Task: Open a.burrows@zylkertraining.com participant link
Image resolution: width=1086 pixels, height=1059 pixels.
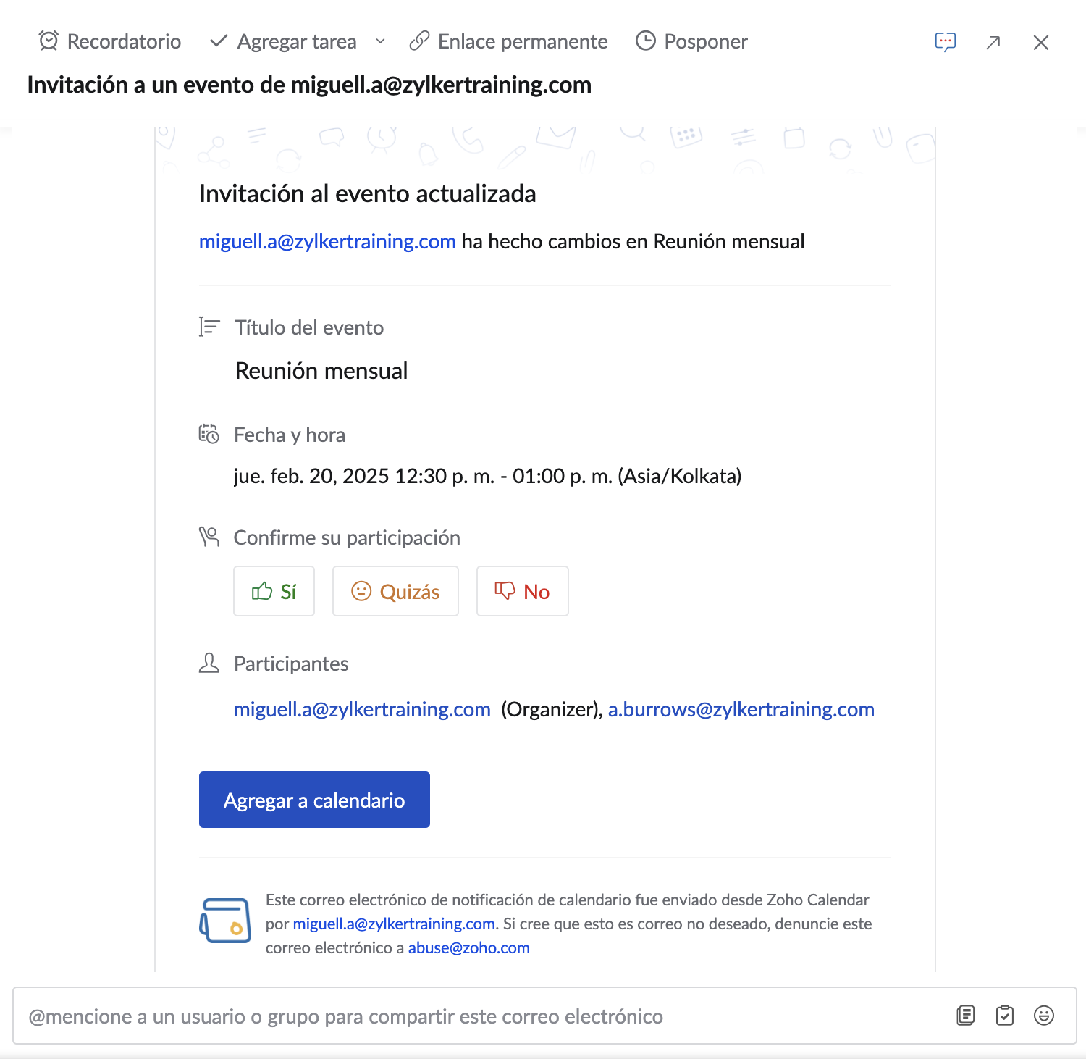Action: click(741, 709)
